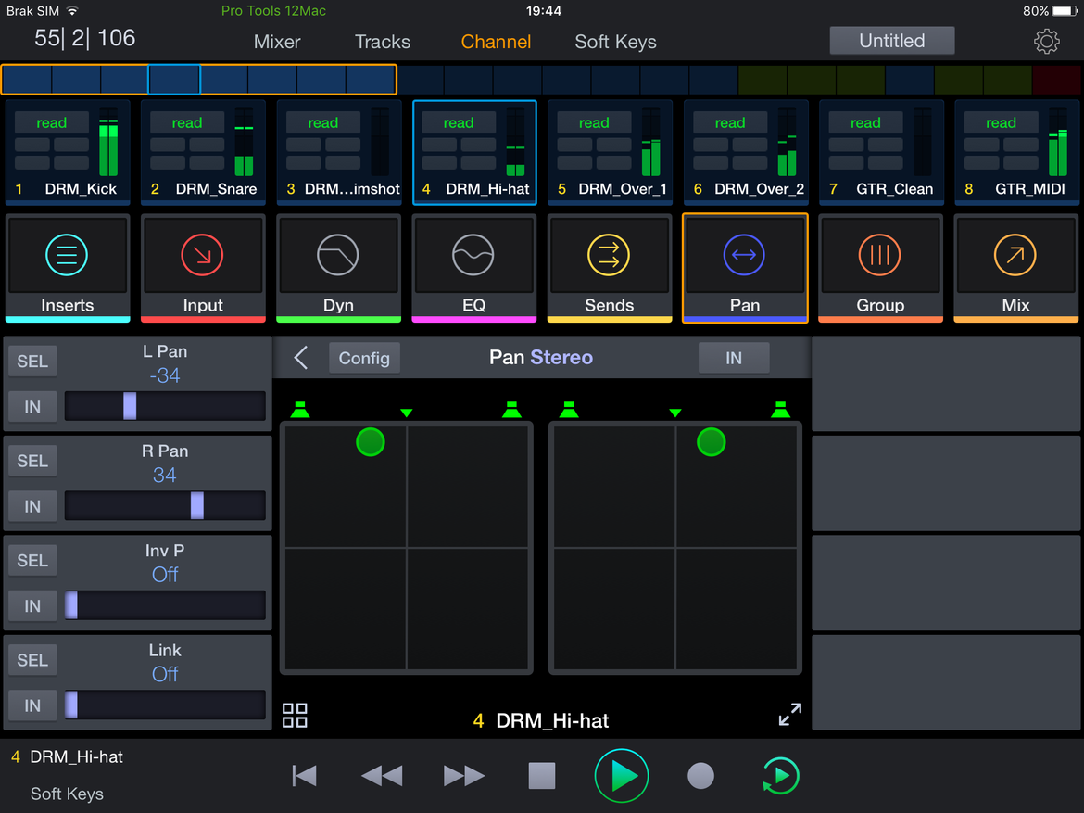
Task: Select track 5 DRM_Over_1
Action: (610, 152)
